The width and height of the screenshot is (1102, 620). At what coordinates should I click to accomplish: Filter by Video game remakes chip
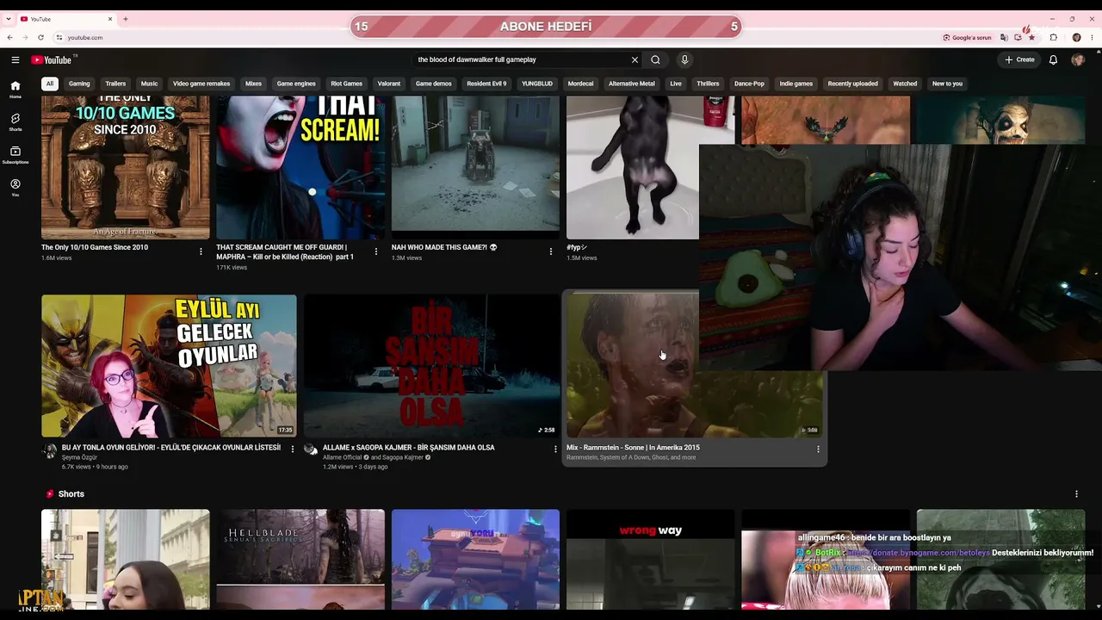pos(201,84)
